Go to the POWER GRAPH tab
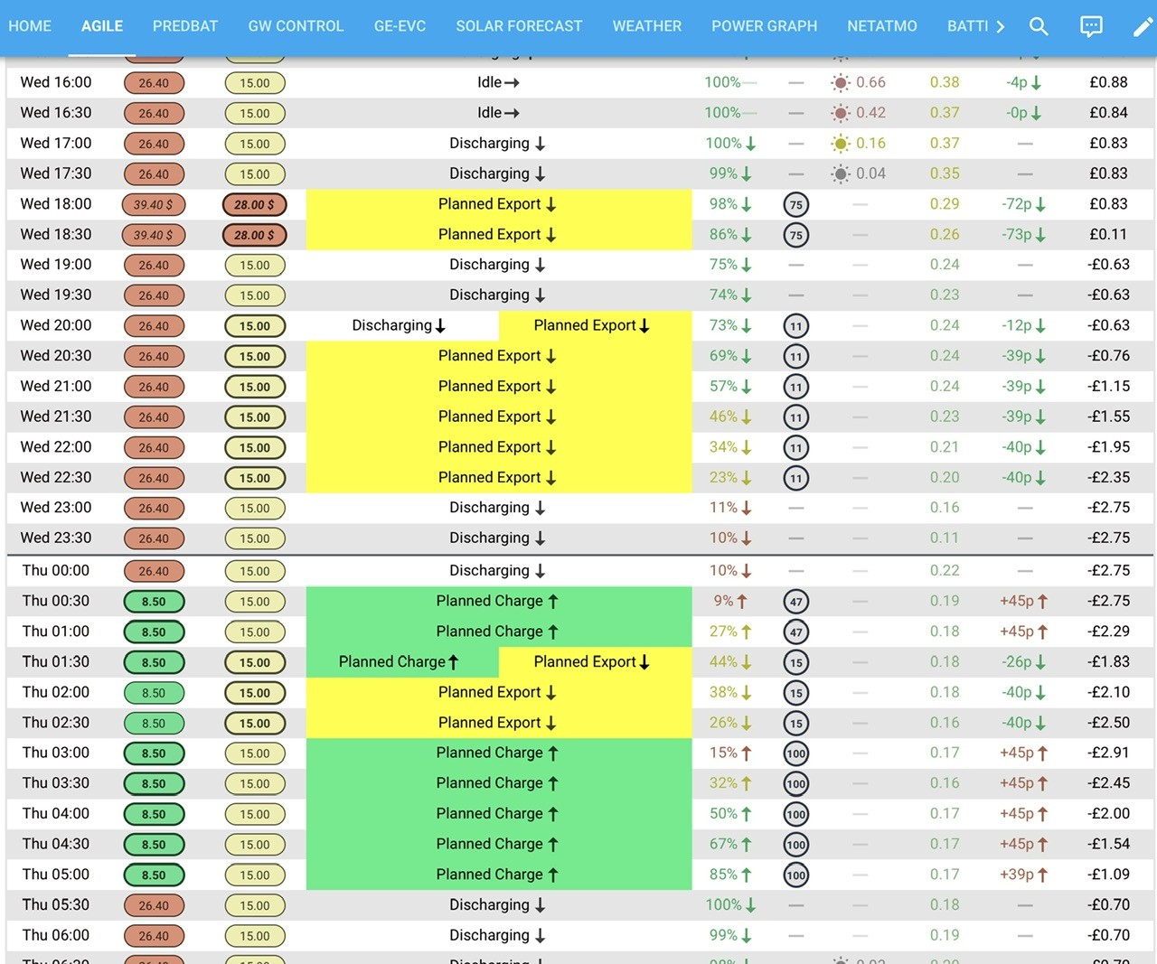The width and height of the screenshot is (1157, 964). [764, 26]
